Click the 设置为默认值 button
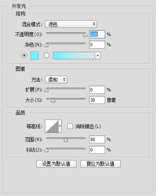Viewport: 156px width, 196px height. (56, 164)
